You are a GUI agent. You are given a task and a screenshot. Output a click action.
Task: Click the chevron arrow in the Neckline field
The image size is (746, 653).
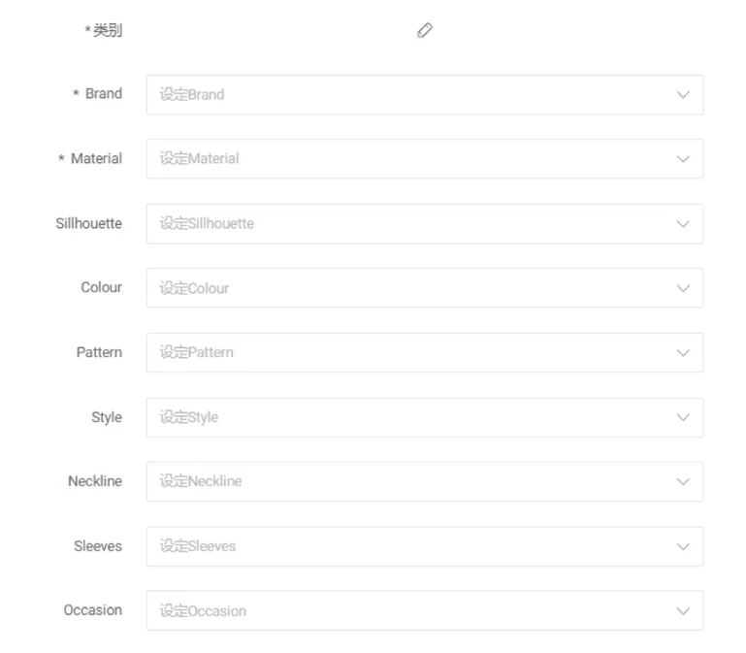click(x=683, y=482)
